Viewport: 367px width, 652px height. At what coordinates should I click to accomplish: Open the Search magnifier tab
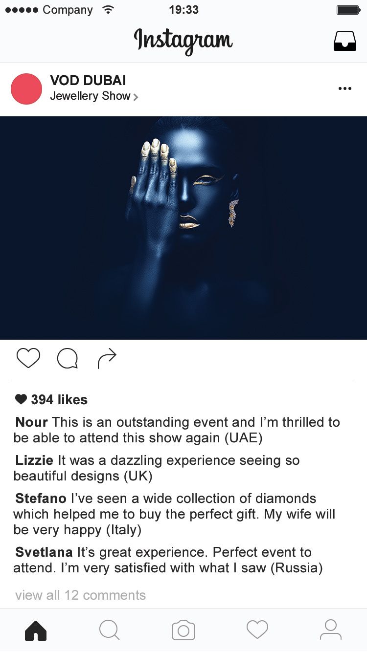(109, 630)
